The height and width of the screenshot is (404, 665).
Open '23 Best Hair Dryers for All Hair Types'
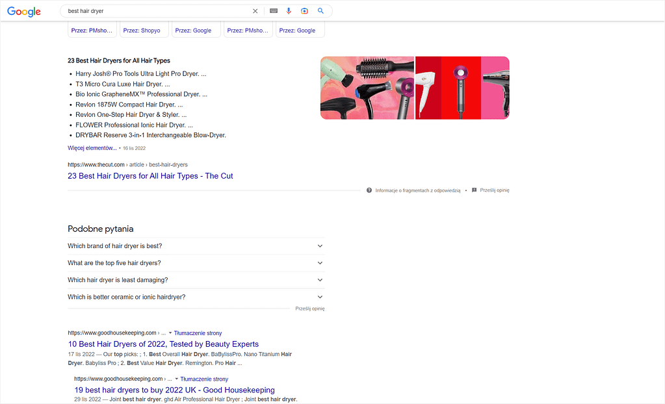coord(150,176)
